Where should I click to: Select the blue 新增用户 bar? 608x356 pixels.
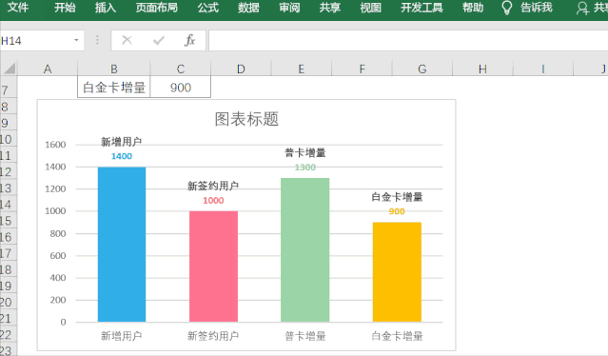122,245
